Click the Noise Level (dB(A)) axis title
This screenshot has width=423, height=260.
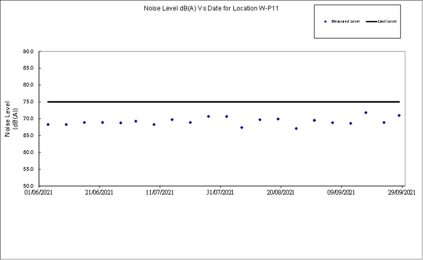point(12,119)
